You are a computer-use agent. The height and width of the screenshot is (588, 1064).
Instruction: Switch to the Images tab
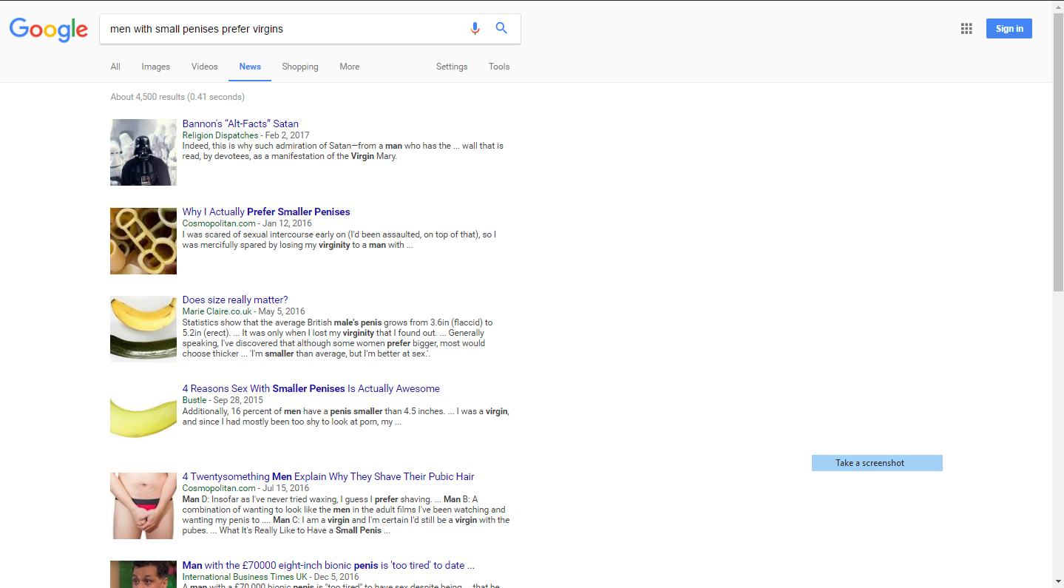tap(156, 67)
